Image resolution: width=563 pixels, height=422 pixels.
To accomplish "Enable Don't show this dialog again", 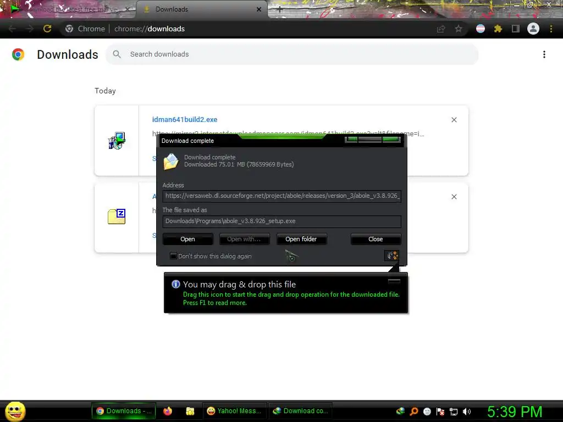I will coord(173,256).
